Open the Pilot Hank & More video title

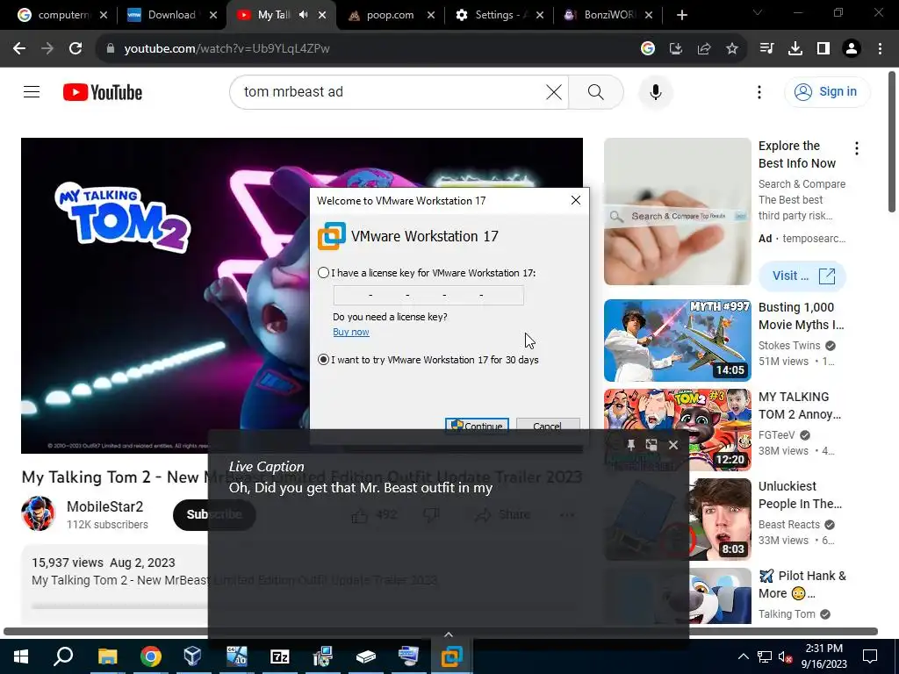pos(802,584)
